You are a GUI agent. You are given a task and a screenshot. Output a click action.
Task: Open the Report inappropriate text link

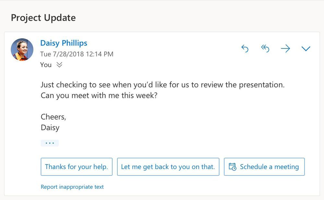72,187
